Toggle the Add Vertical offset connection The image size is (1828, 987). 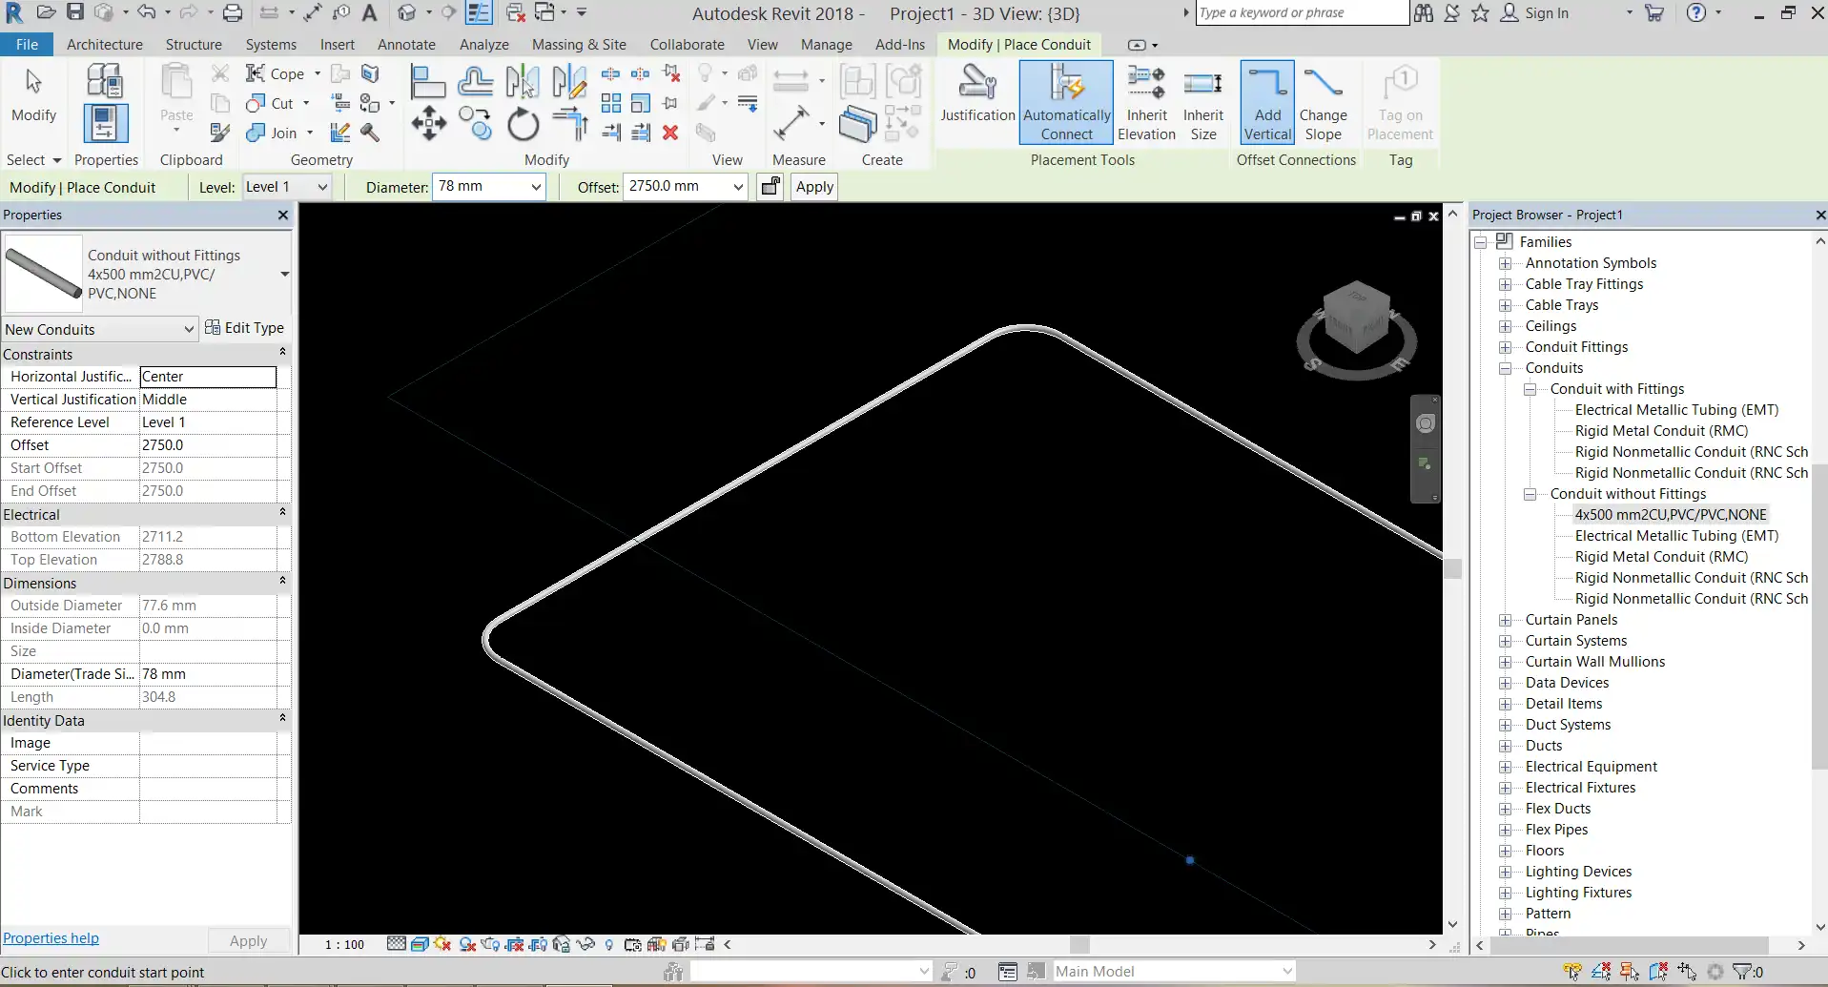tap(1267, 102)
